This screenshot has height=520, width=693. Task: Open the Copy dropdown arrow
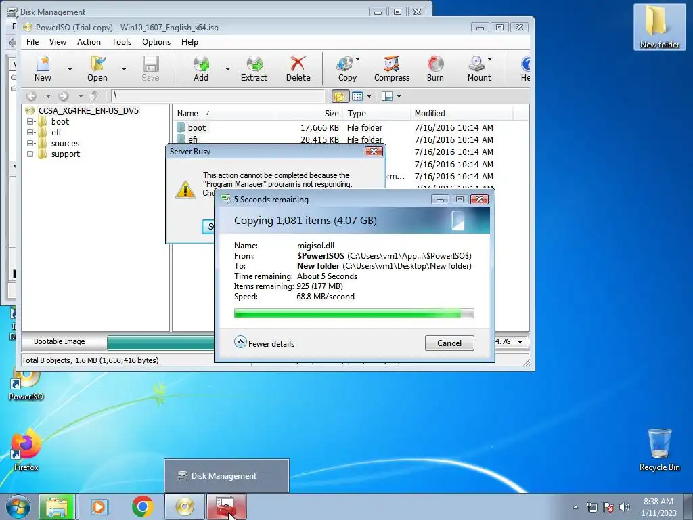click(357, 59)
